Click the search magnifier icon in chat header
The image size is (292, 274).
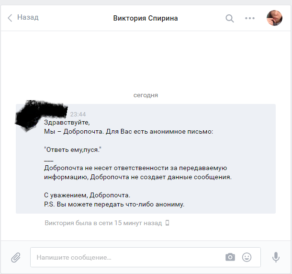(x=230, y=18)
